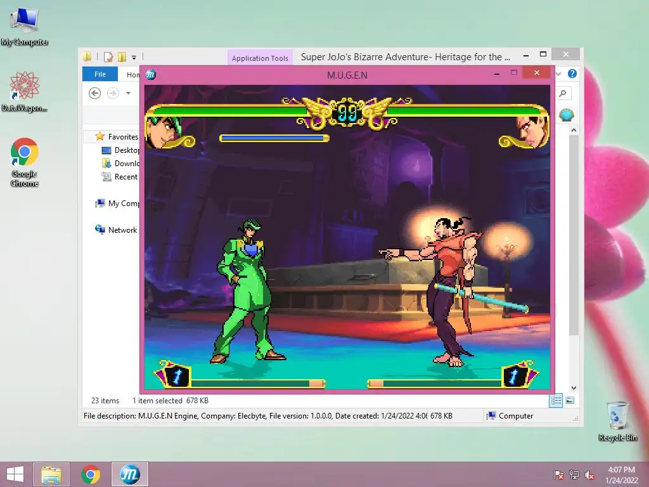649x487 pixels.
Task: Switch to details view icon
Action: click(x=556, y=400)
